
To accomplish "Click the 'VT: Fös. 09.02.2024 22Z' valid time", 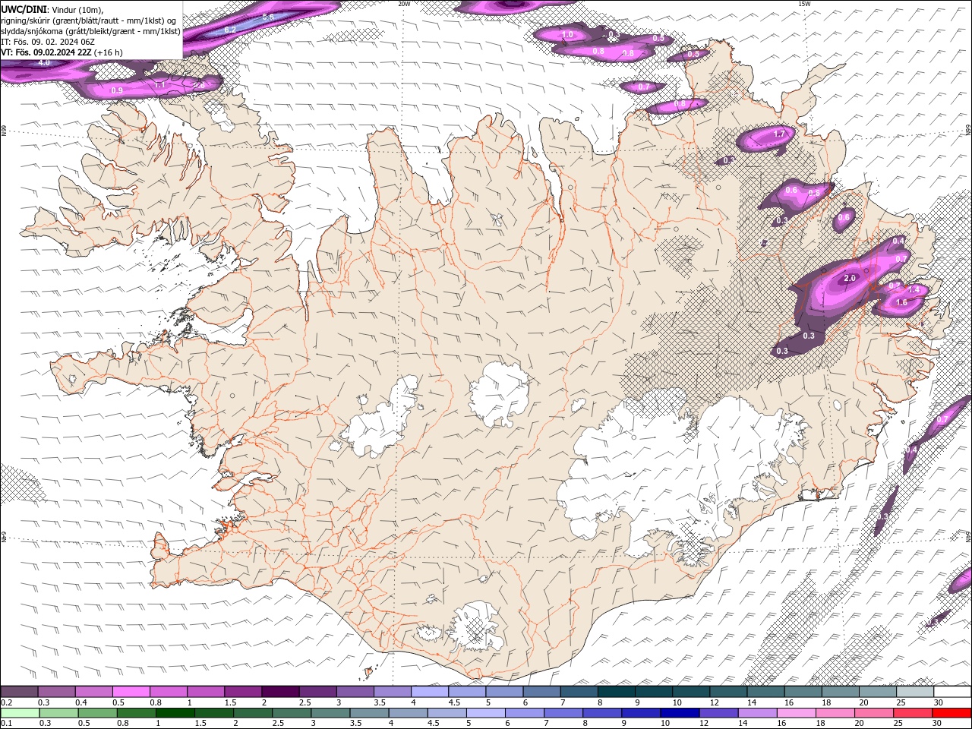I will click(x=46, y=52).
